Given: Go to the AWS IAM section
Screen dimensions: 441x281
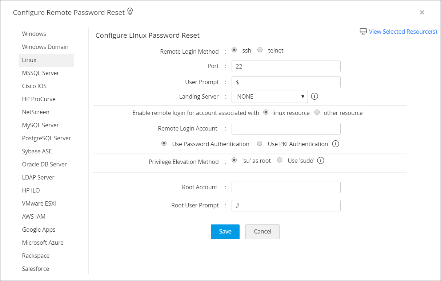Looking at the screenshot, I should (x=34, y=216).
